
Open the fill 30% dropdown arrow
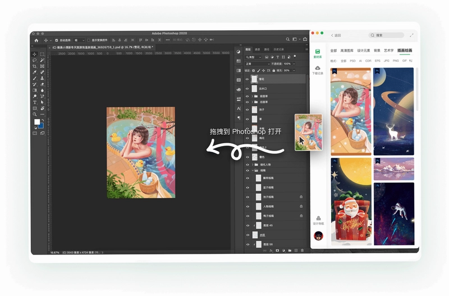point(294,71)
